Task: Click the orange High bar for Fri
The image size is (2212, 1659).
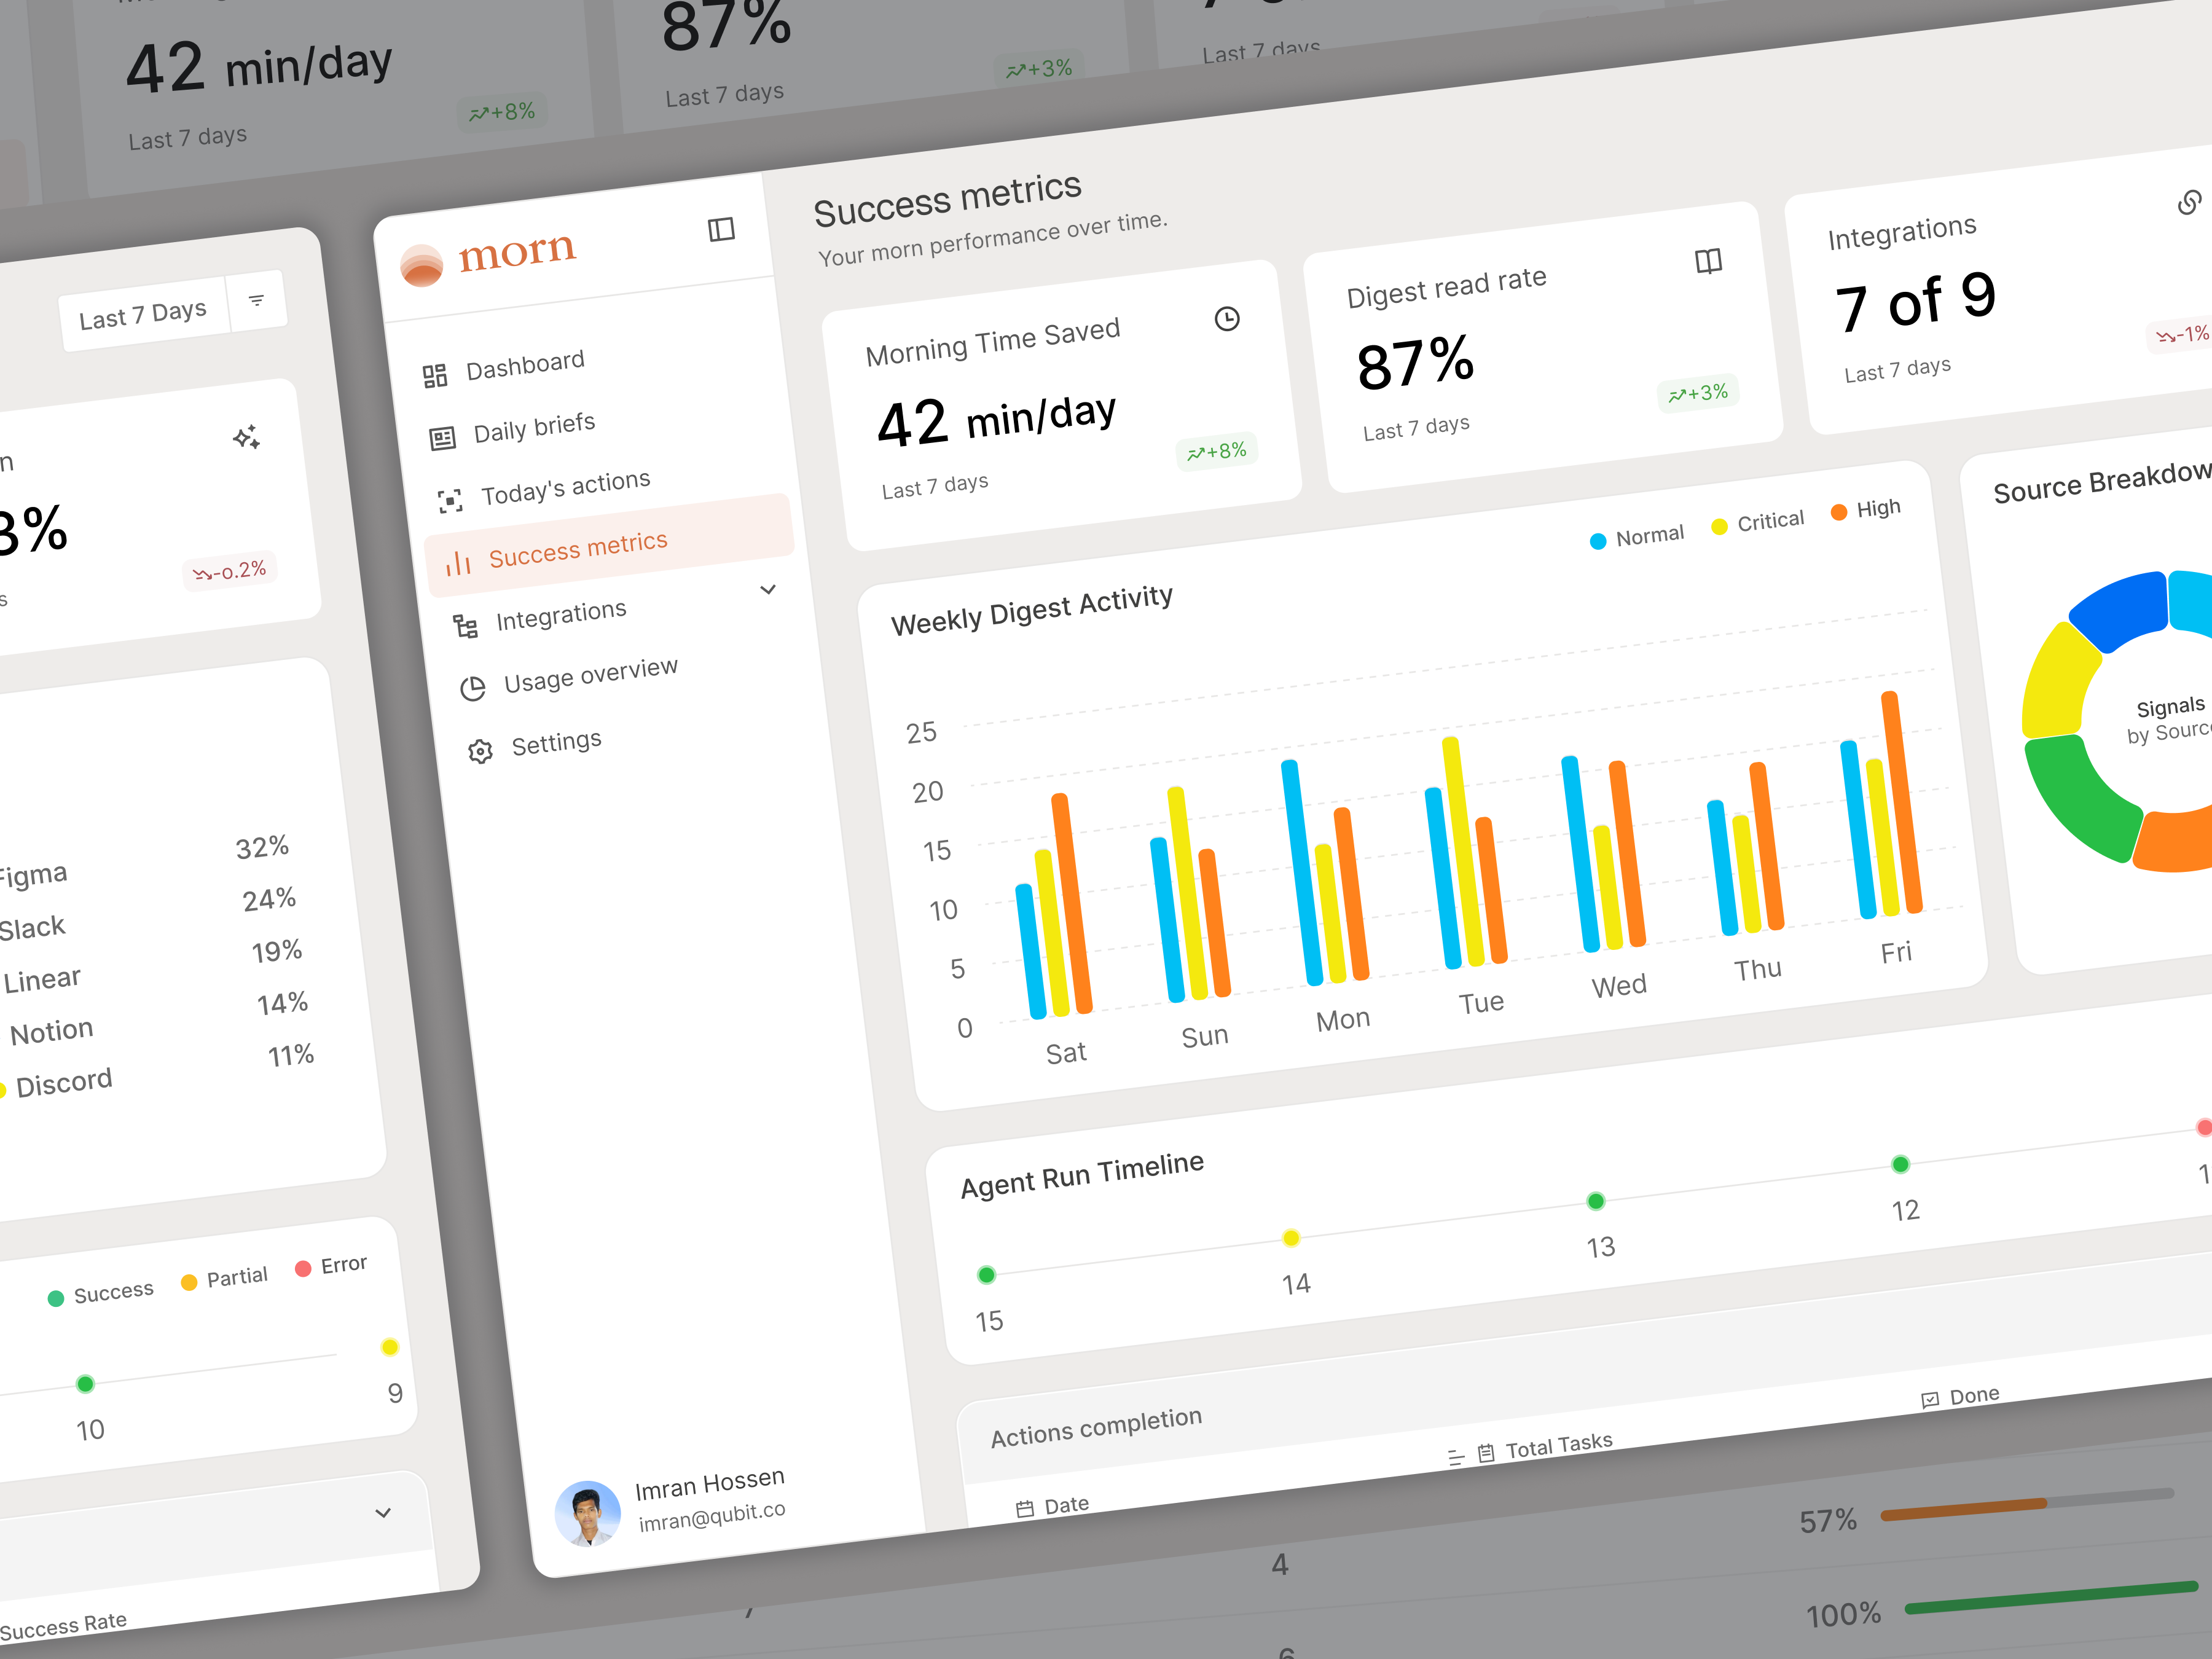Action: [x=1901, y=802]
